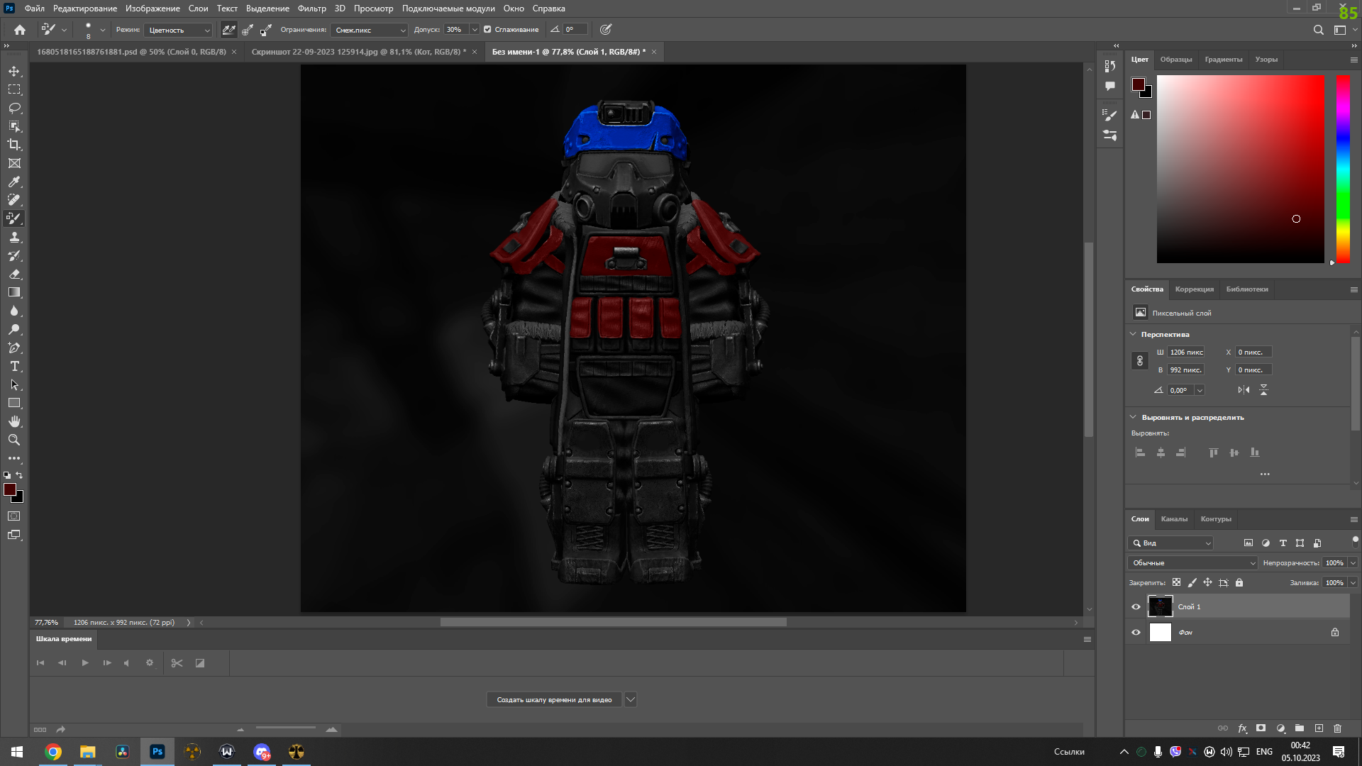This screenshot has width=1362, height=766.
Task: Click Слой 1 layer thumbnail
Action: coord(1160,607)
